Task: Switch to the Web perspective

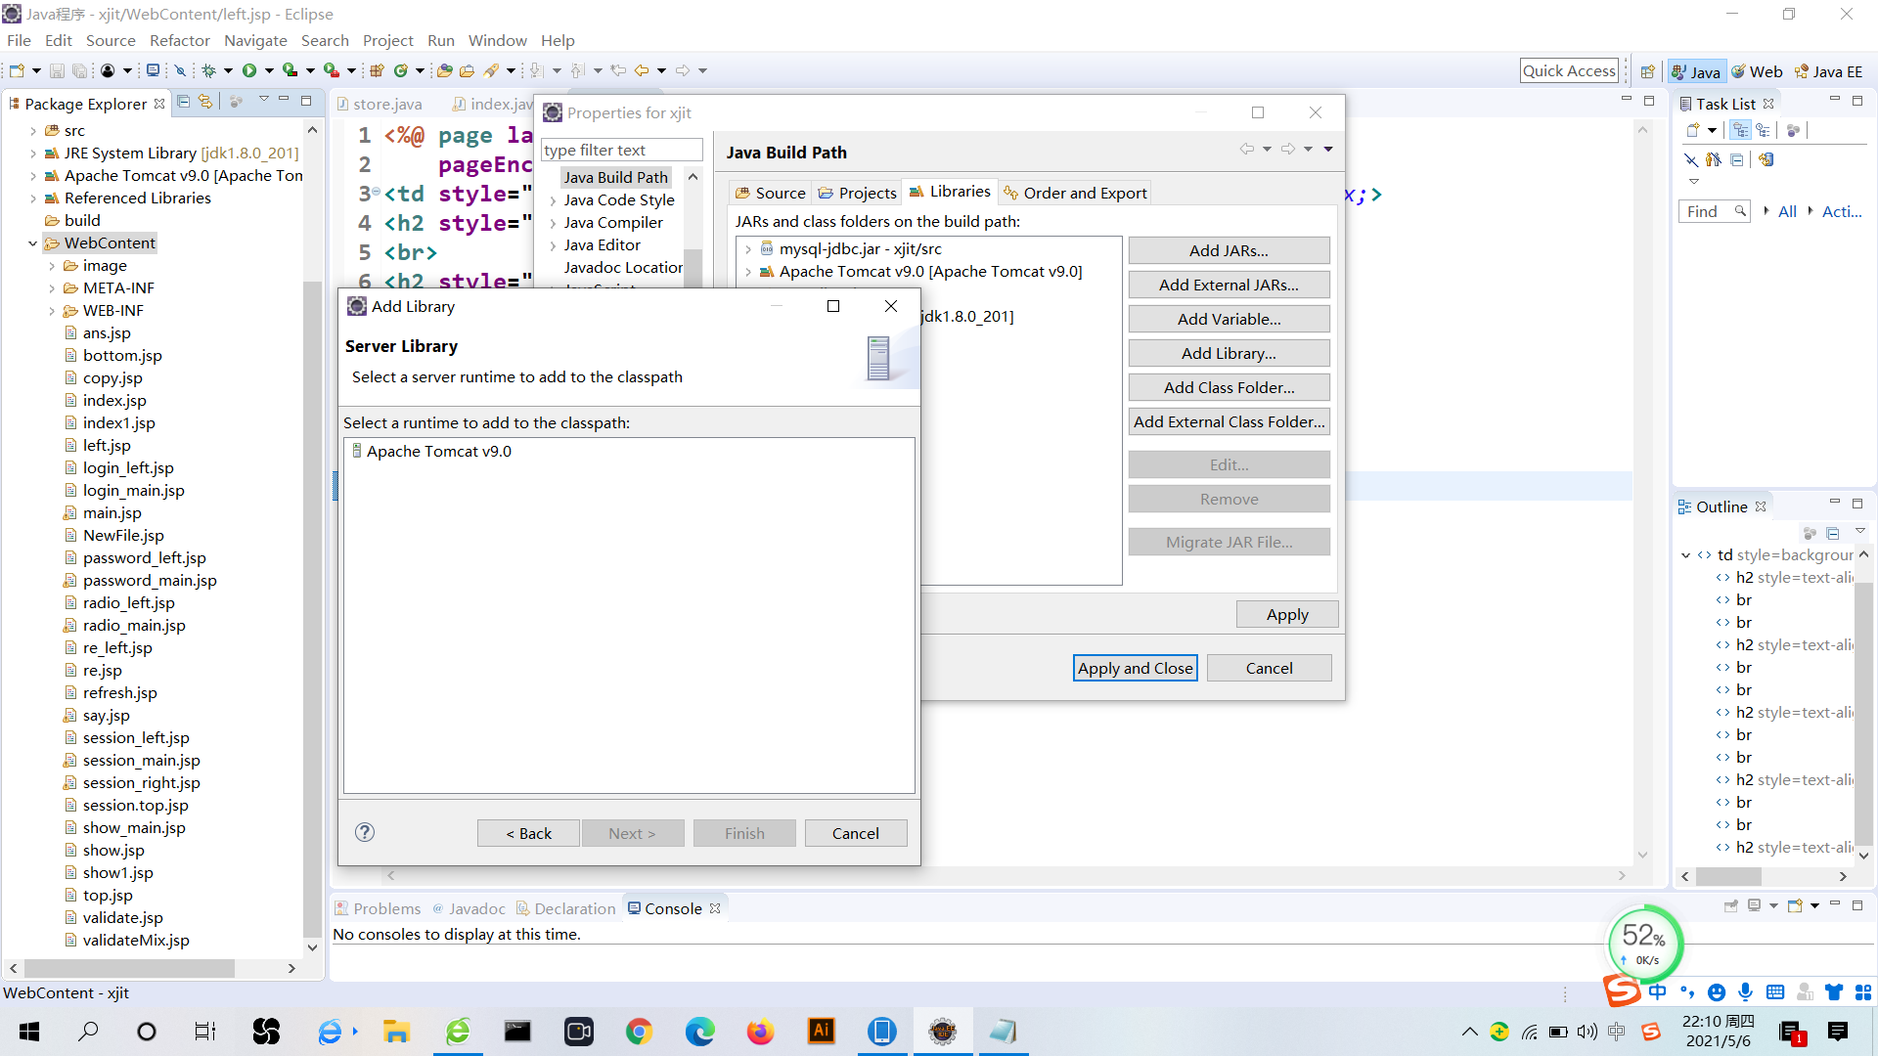Action: click(1758, 71)
